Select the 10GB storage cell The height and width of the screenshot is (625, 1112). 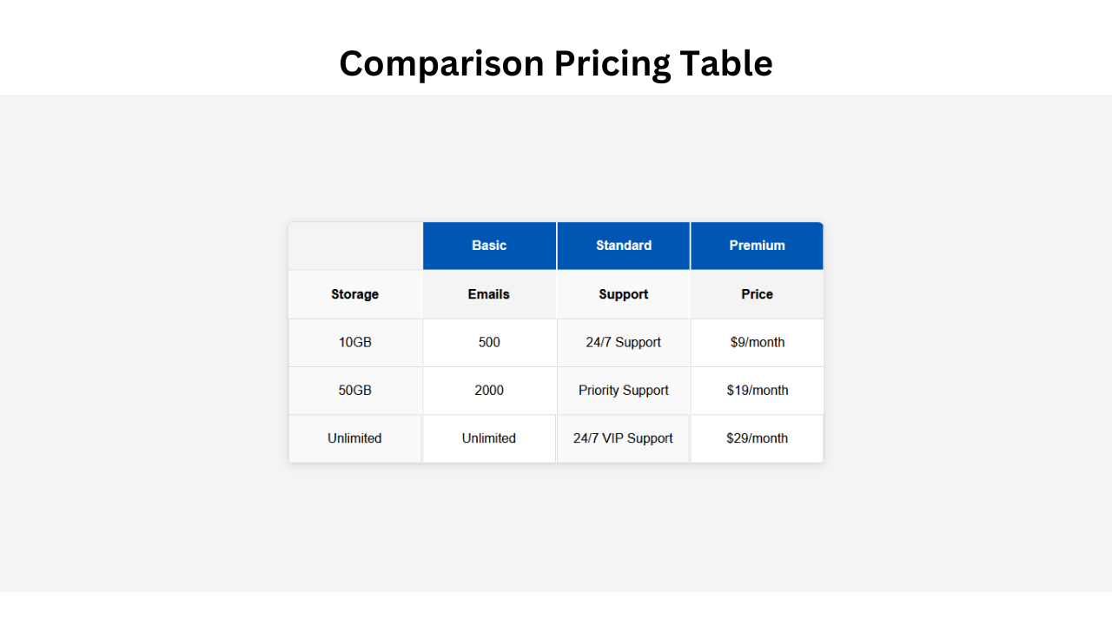354,342
